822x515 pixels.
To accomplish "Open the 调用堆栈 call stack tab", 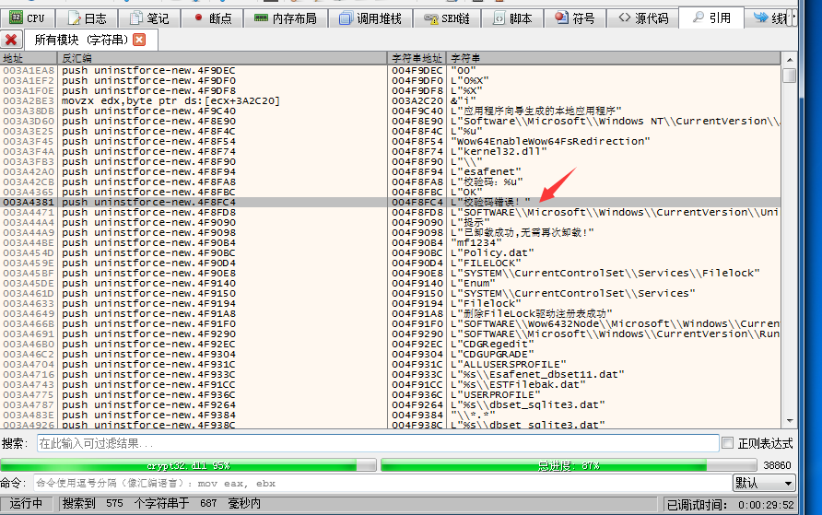I will [x=370, y=18].
